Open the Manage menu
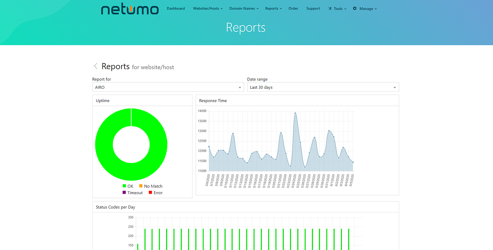Screen dimensions: 493x250 (365, 8)
